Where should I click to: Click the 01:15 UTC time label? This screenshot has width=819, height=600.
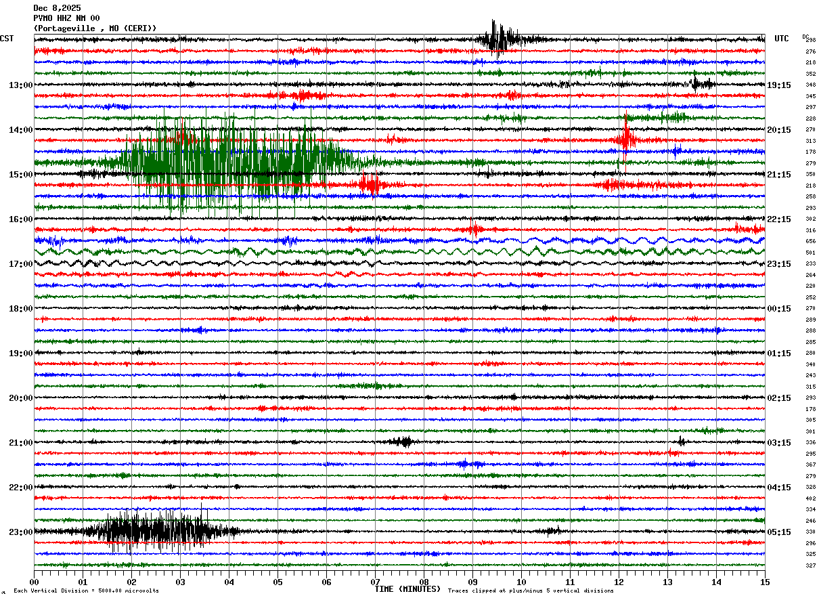coord(779,353)
